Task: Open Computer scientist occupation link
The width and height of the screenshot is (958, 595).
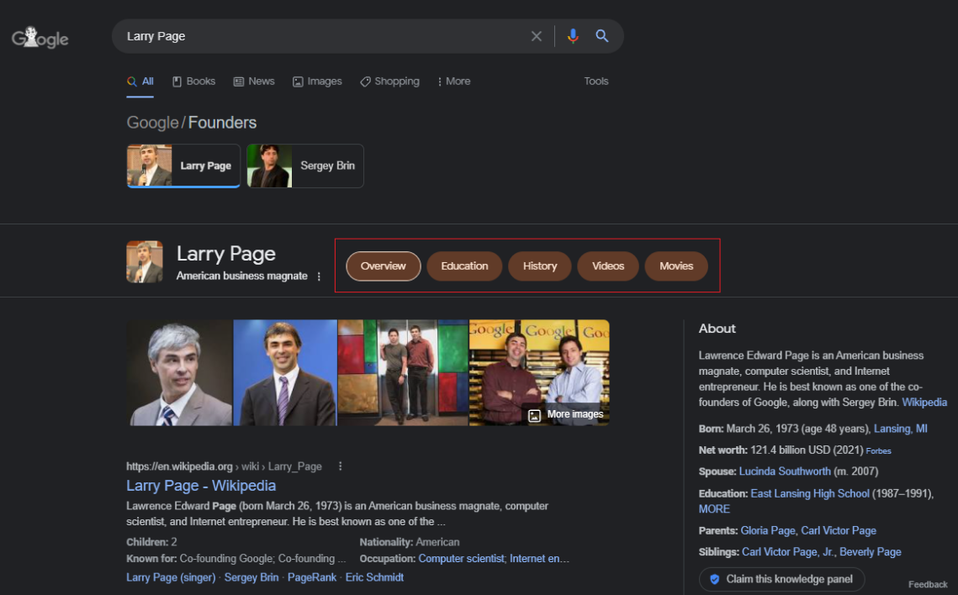Action: click(x=461, y=558)
